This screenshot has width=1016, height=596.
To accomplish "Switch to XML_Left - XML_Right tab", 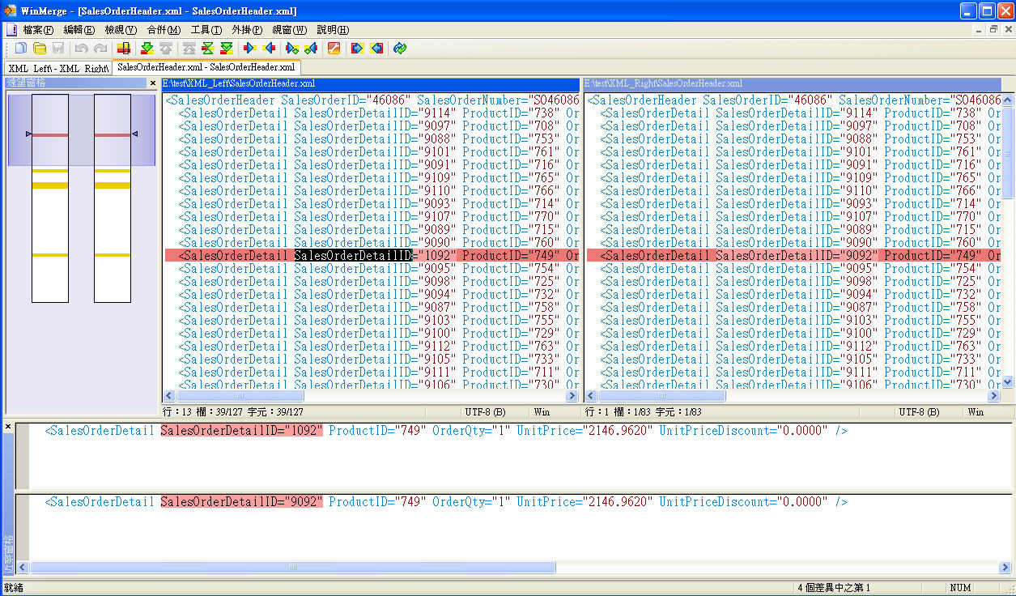I will (x=58, y=68).
